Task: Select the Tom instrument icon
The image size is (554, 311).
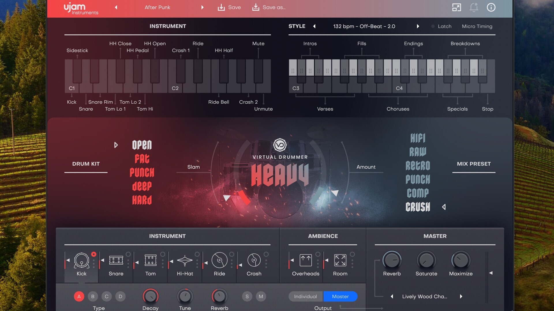Action: tap(150, 260)
